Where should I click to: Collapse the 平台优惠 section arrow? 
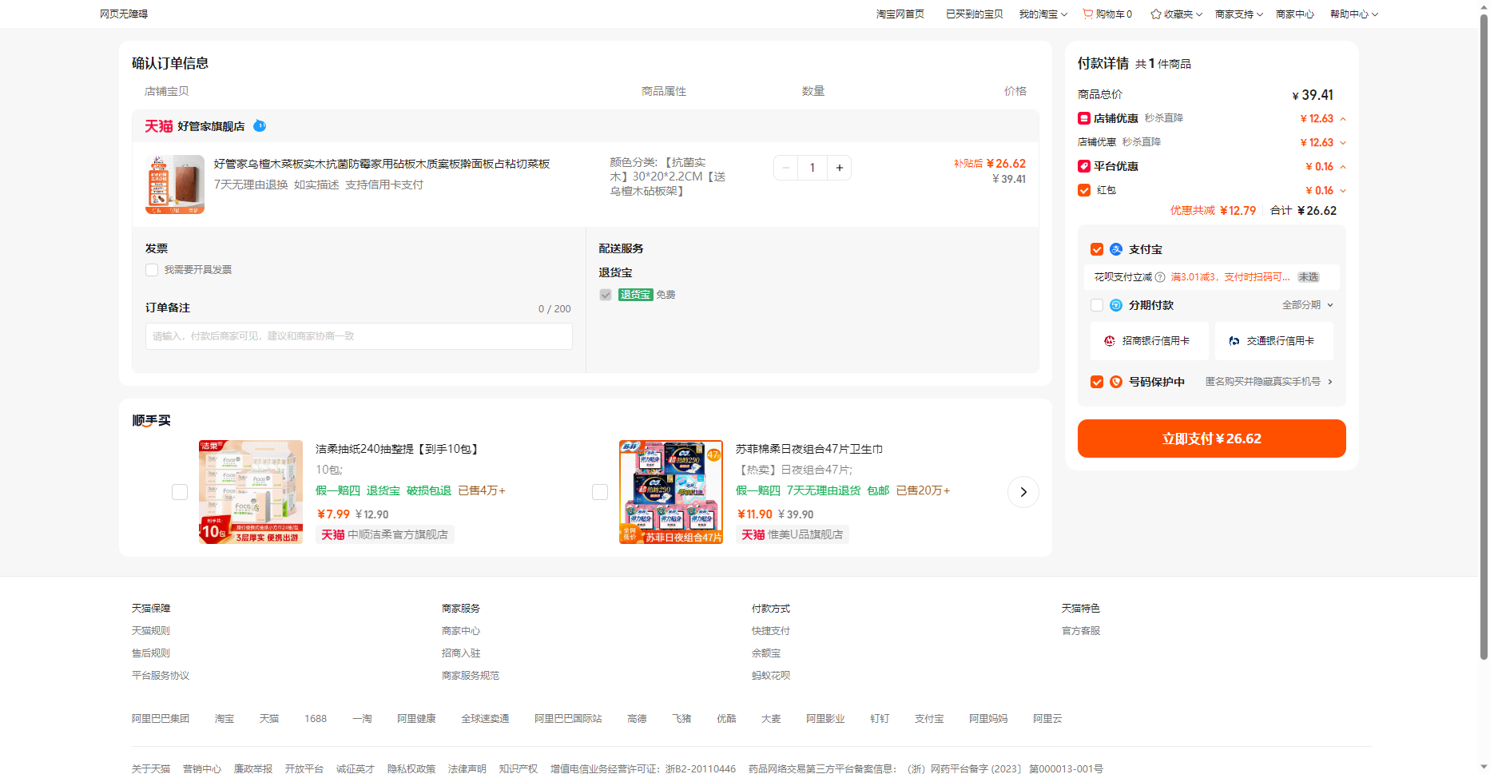[x=1343, y=167]
